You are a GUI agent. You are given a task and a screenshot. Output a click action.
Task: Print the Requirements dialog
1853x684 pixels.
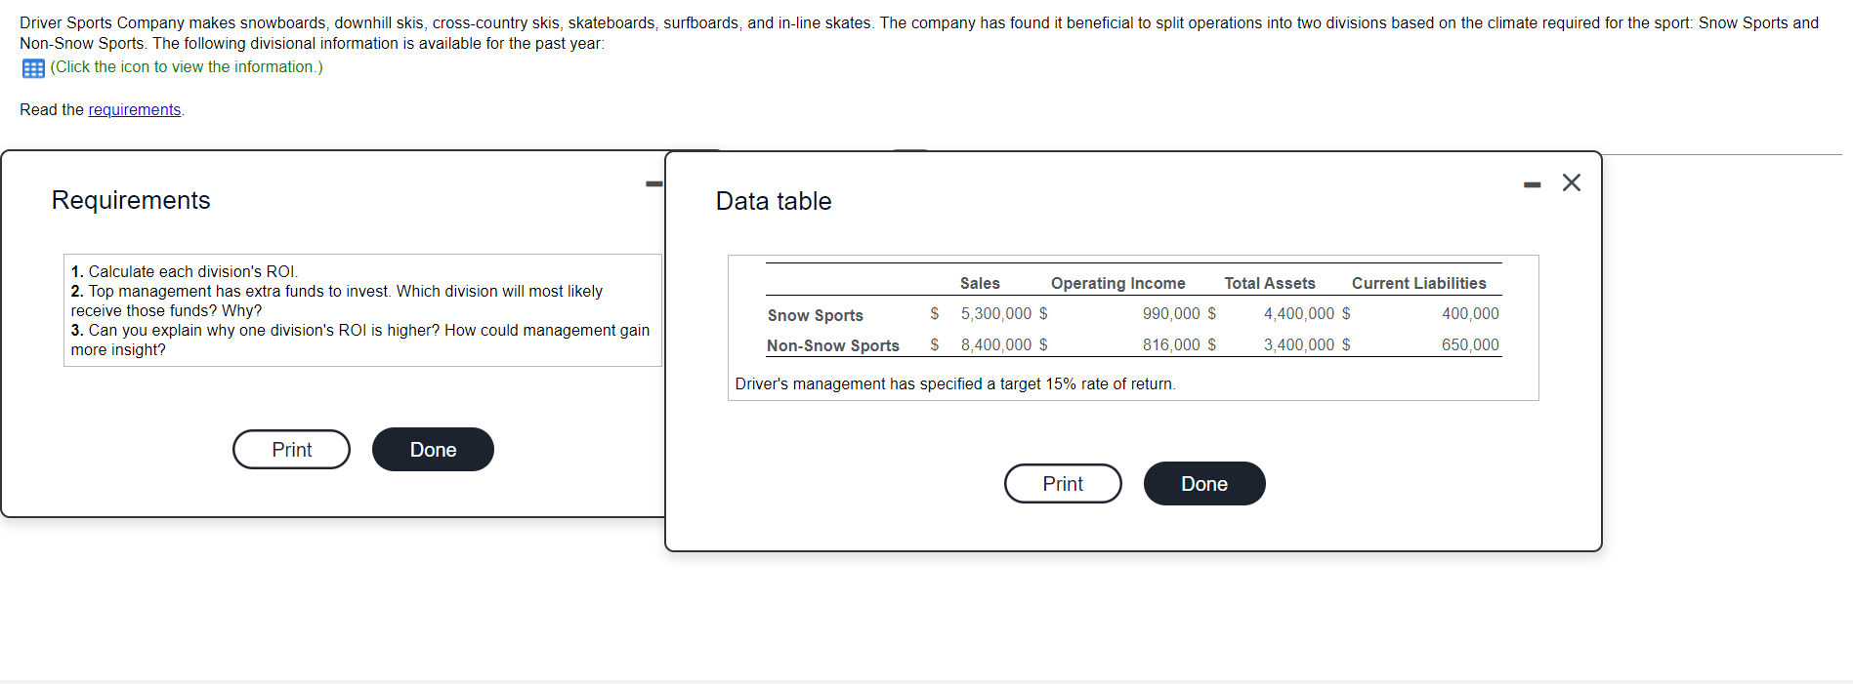click(x=291, y=450)
